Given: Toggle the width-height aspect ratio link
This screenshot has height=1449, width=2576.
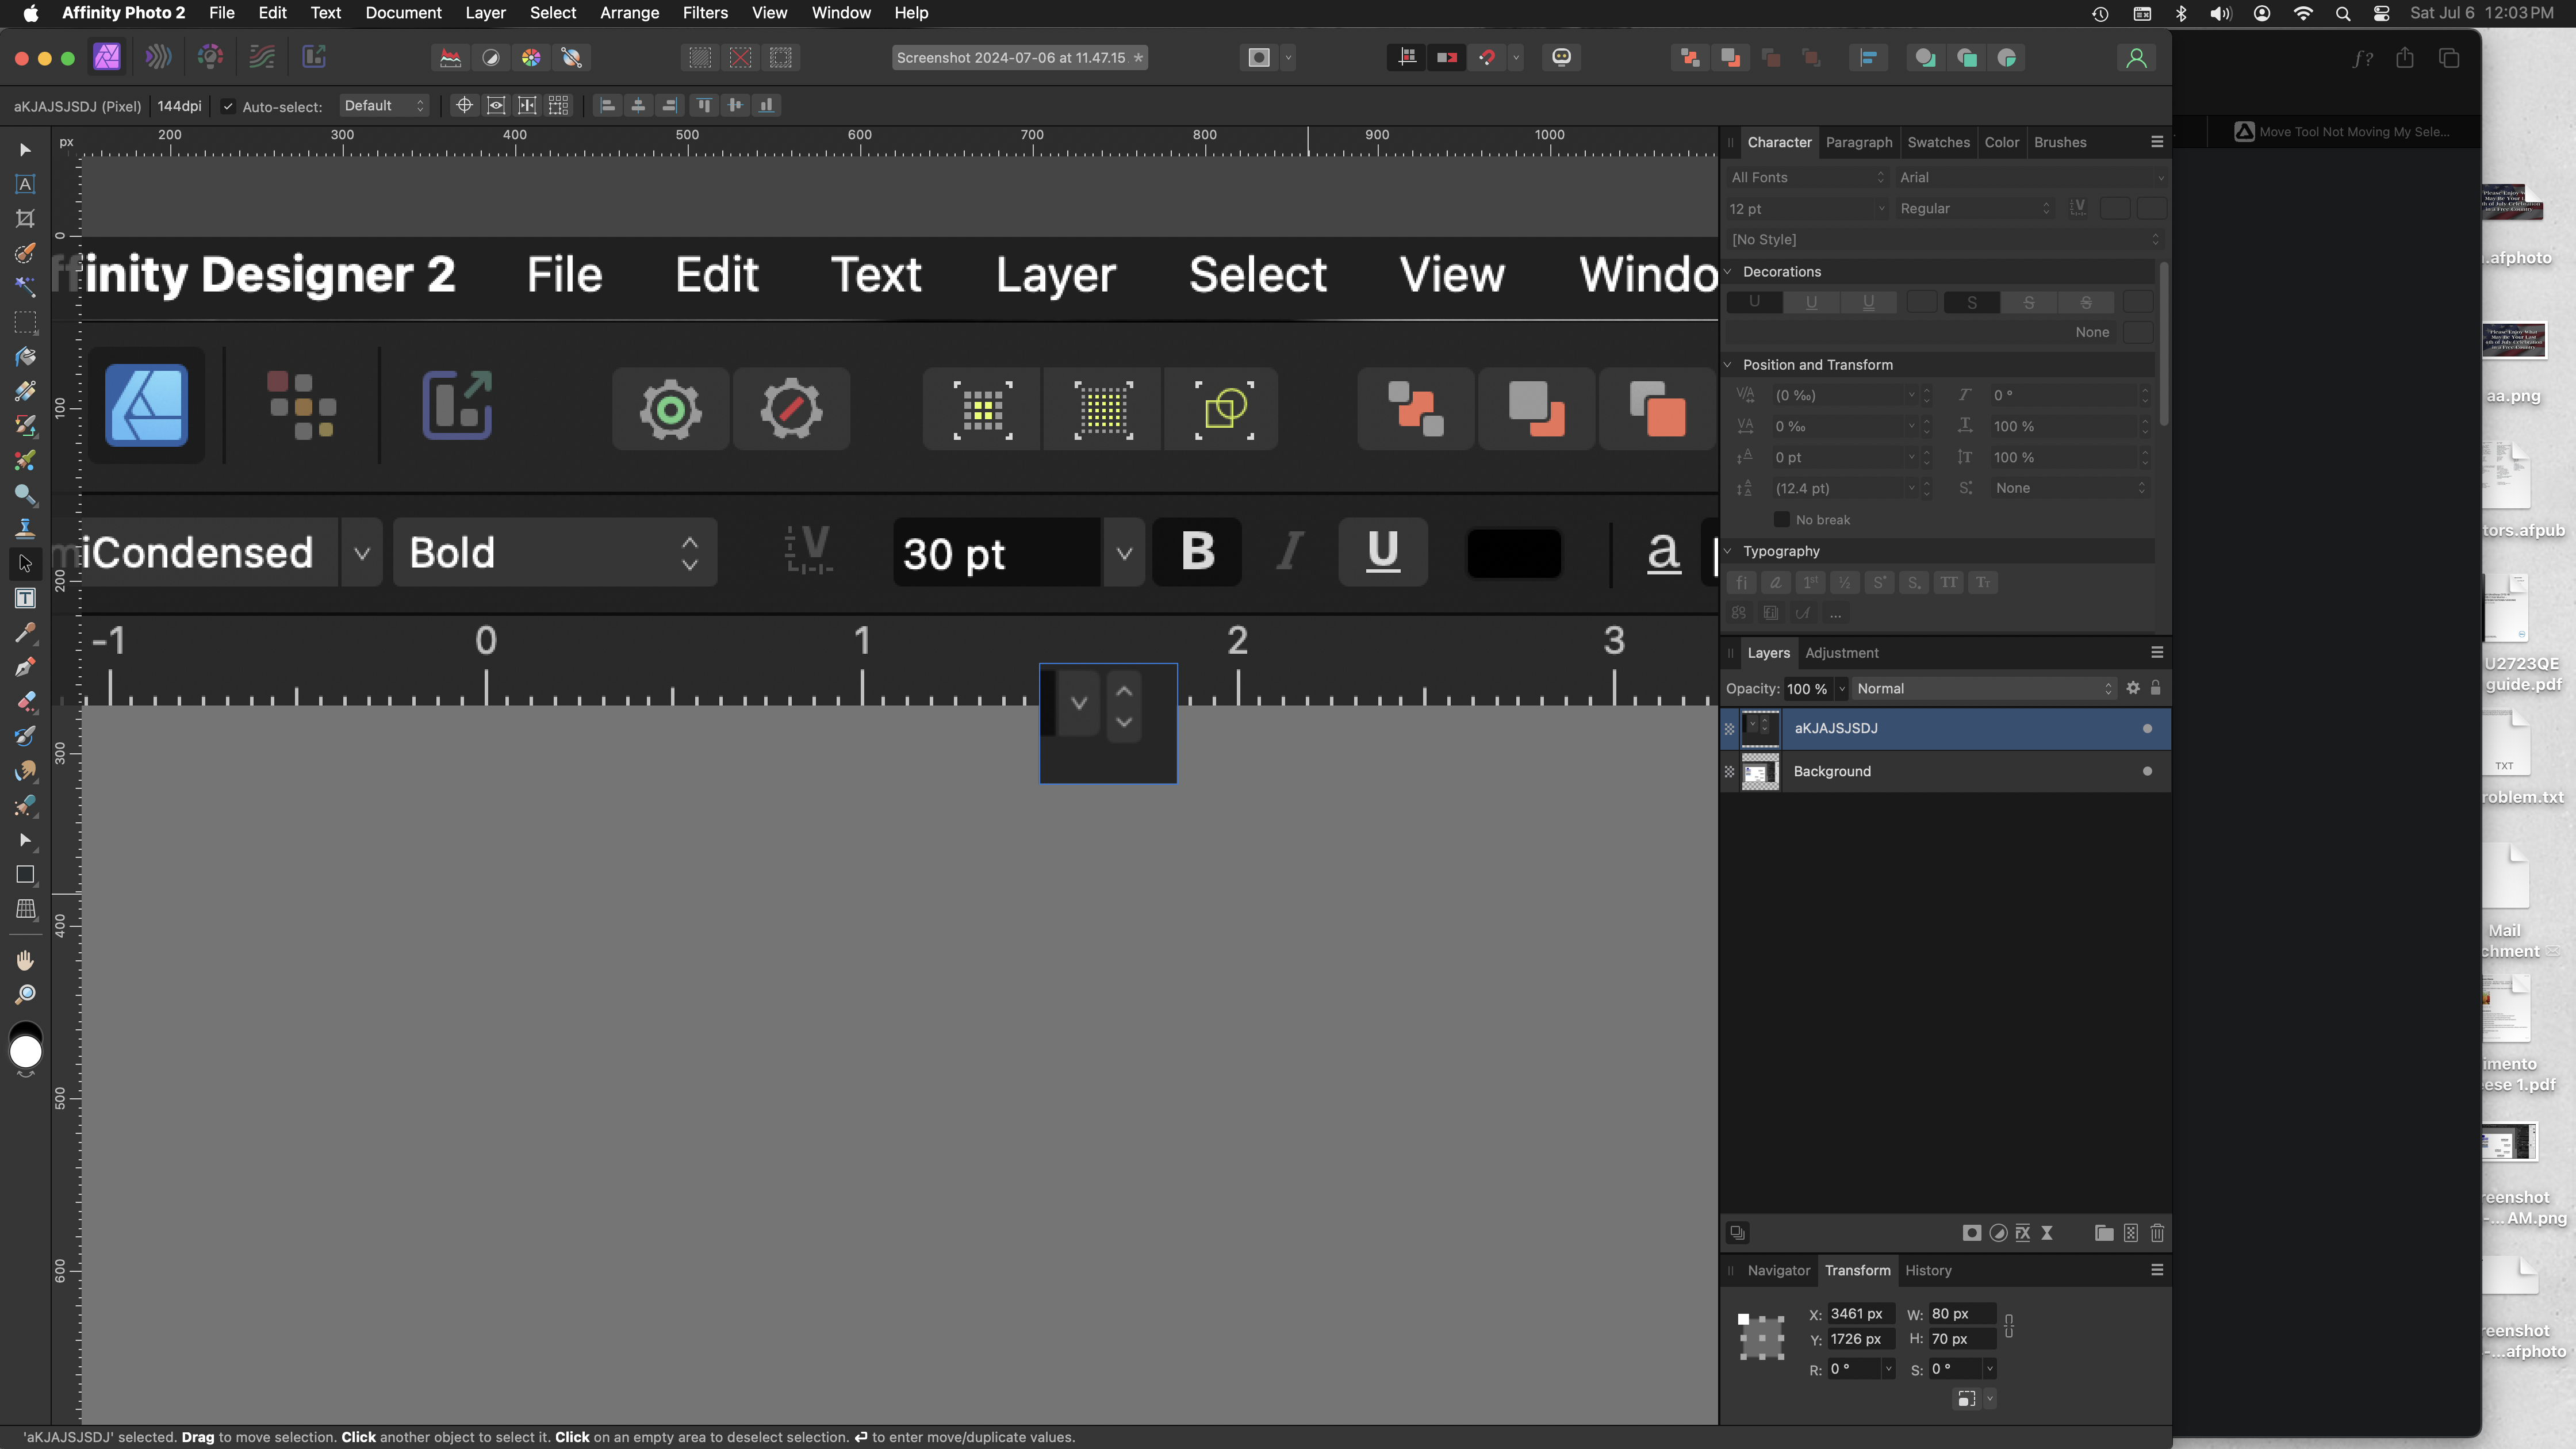Looking at the screenshot, I should 2008,1326.
